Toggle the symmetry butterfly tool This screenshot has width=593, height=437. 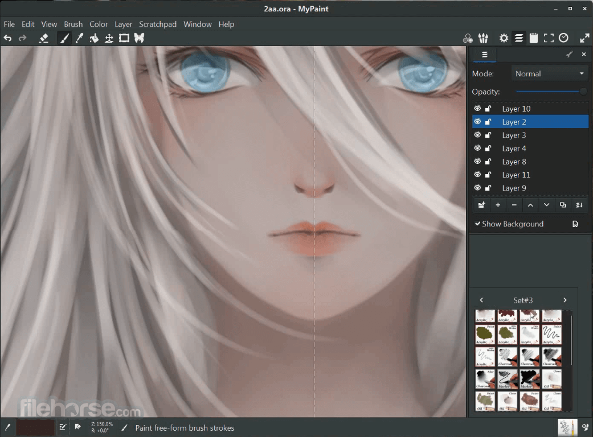coord(139,38)
